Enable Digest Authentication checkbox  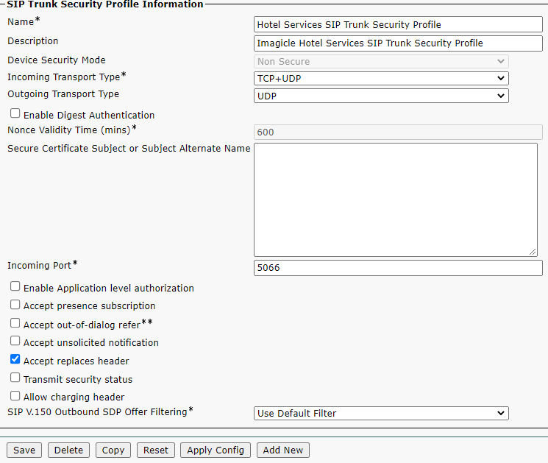click(15, 114)
